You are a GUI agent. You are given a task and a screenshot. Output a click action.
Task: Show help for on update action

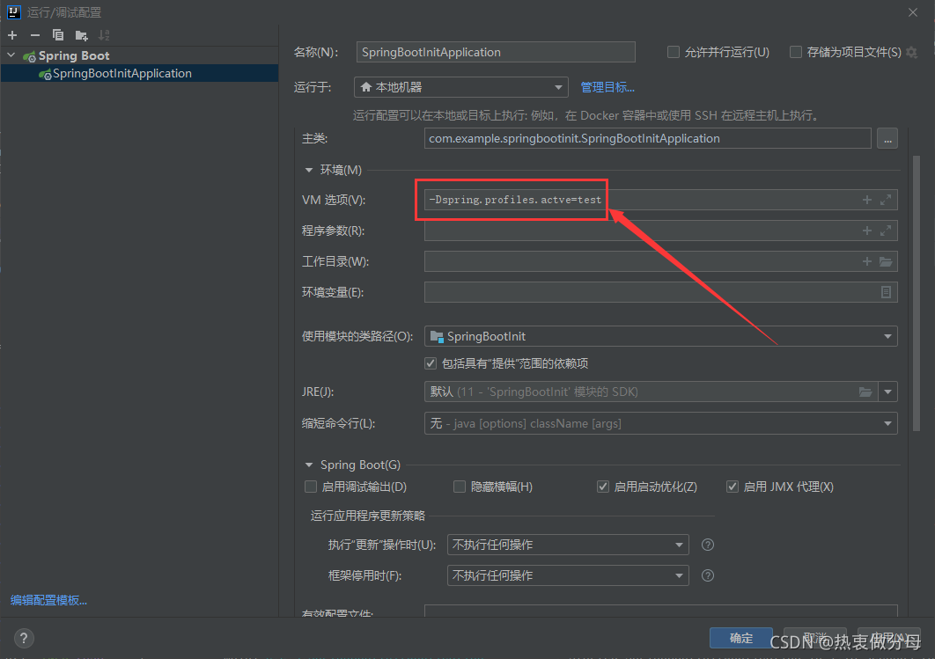point(708,545)
